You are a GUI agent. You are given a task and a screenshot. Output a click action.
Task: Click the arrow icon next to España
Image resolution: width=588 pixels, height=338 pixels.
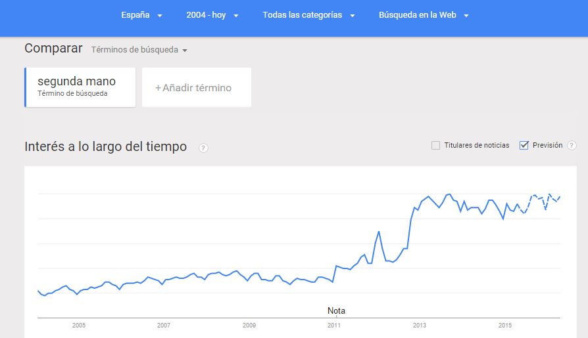(160, 16)
